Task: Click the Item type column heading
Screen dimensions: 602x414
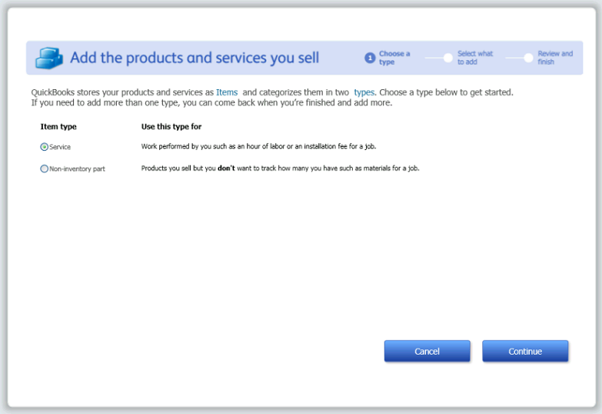Action: pyautogui.click(x=58, y=126)
